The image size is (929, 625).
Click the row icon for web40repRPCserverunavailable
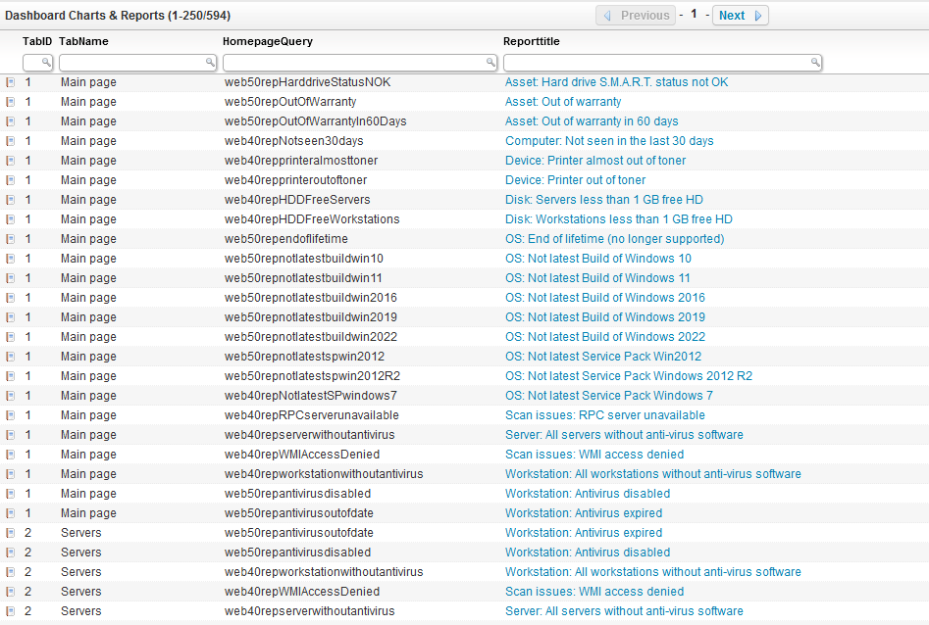pos(10,415)
